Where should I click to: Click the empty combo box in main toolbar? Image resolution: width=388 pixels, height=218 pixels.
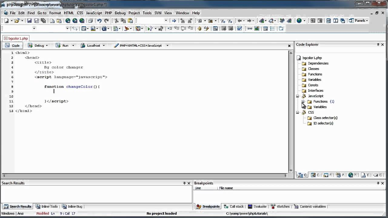(152, 21)
